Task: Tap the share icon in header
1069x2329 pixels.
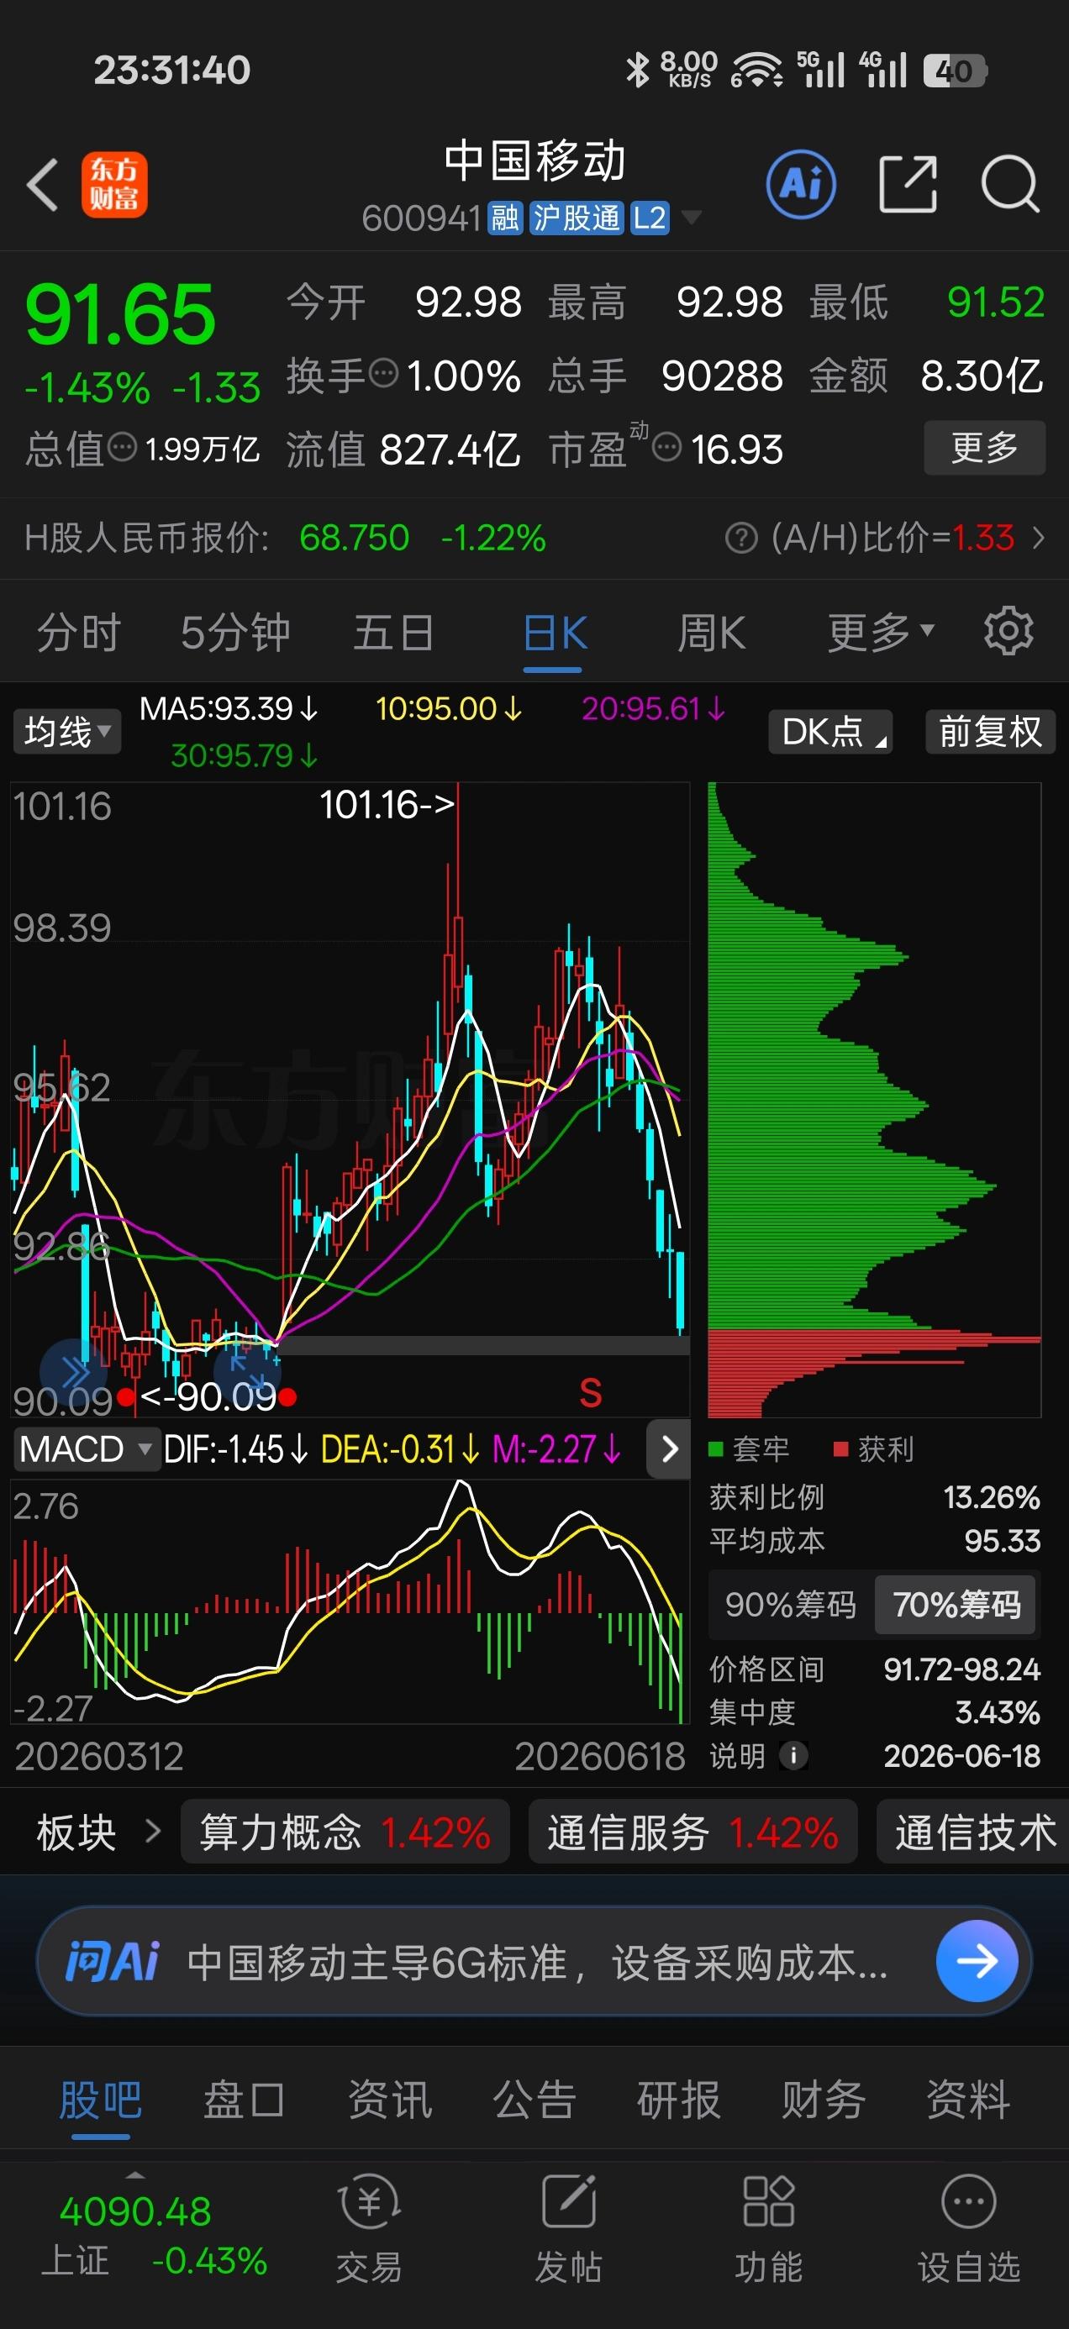Action: pos(907,185)
